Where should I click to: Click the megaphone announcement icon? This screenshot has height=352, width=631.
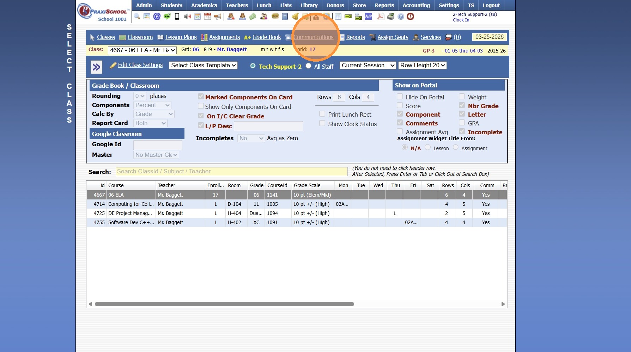[218, 17]
